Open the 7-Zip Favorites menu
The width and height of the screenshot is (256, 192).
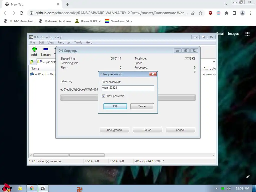pos(64,42)
